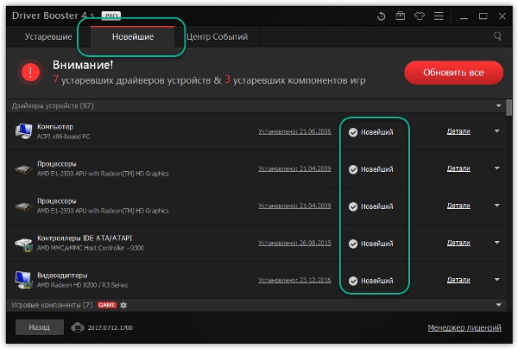Open dropdown arrow for Компьютер row
Screen dimensions: 518x349
coord(497,131)
